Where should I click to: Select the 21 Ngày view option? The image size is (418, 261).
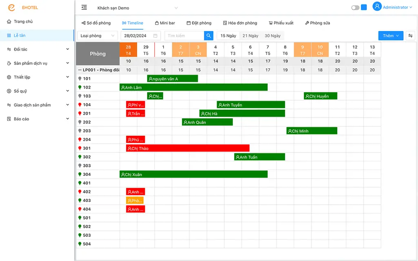pos(250,36)
